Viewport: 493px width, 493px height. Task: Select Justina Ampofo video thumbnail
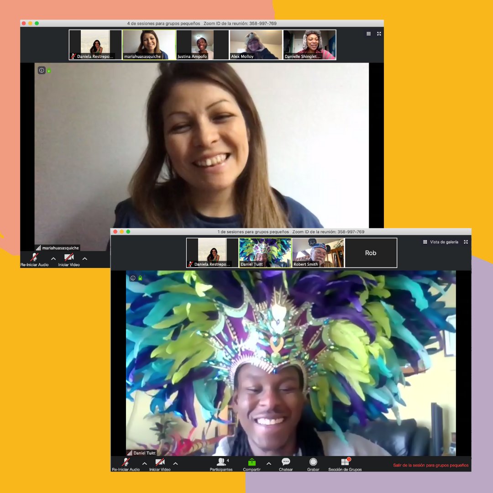(x=203, y=45)
